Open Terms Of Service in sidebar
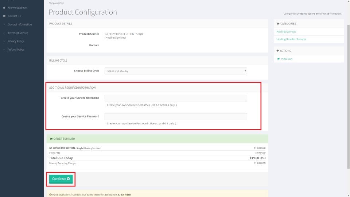Viewport: 350px width, 197px height. click(x=18, y=33)
